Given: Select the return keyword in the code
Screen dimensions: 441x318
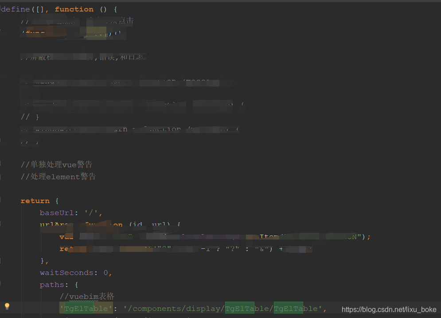Looking at the screenshot, I should coord(35,200).
